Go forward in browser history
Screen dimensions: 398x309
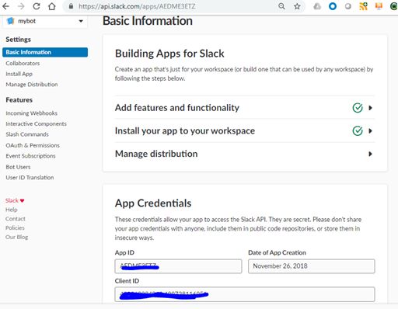point(21,6)
